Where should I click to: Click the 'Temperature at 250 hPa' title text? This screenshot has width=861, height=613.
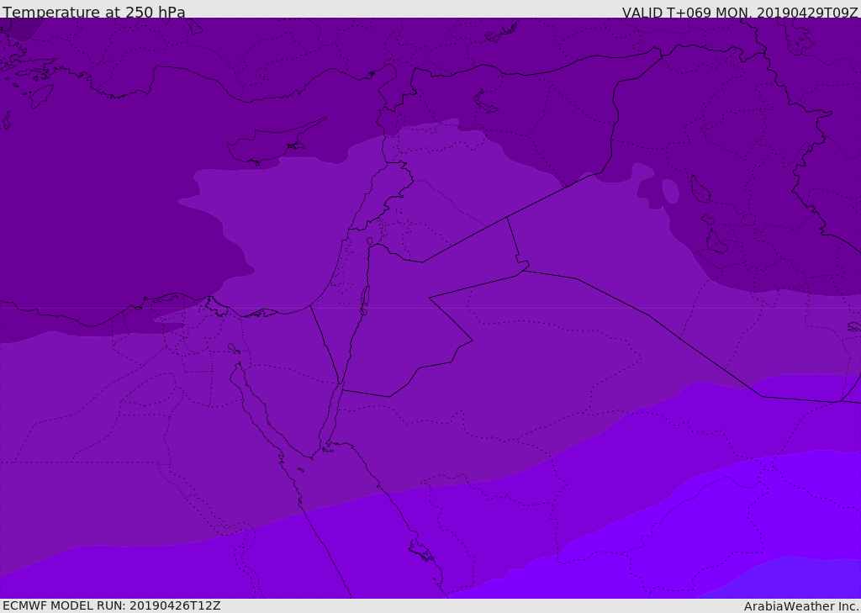(94, 12)
